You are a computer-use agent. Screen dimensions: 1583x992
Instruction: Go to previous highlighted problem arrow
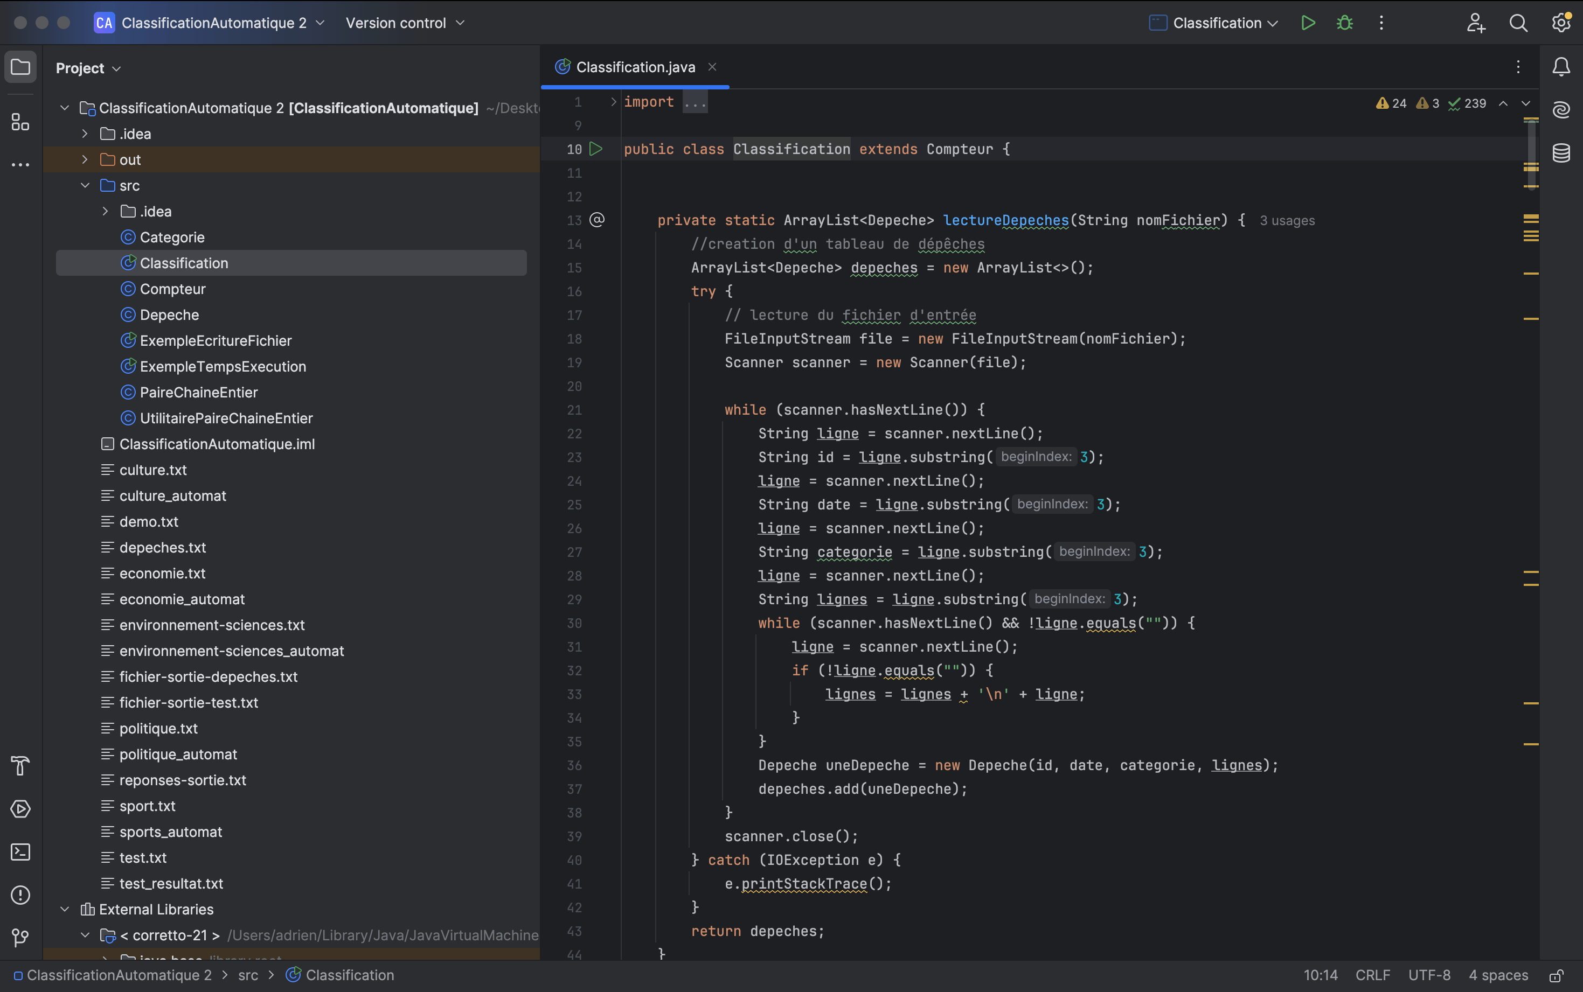point(1503,103)
